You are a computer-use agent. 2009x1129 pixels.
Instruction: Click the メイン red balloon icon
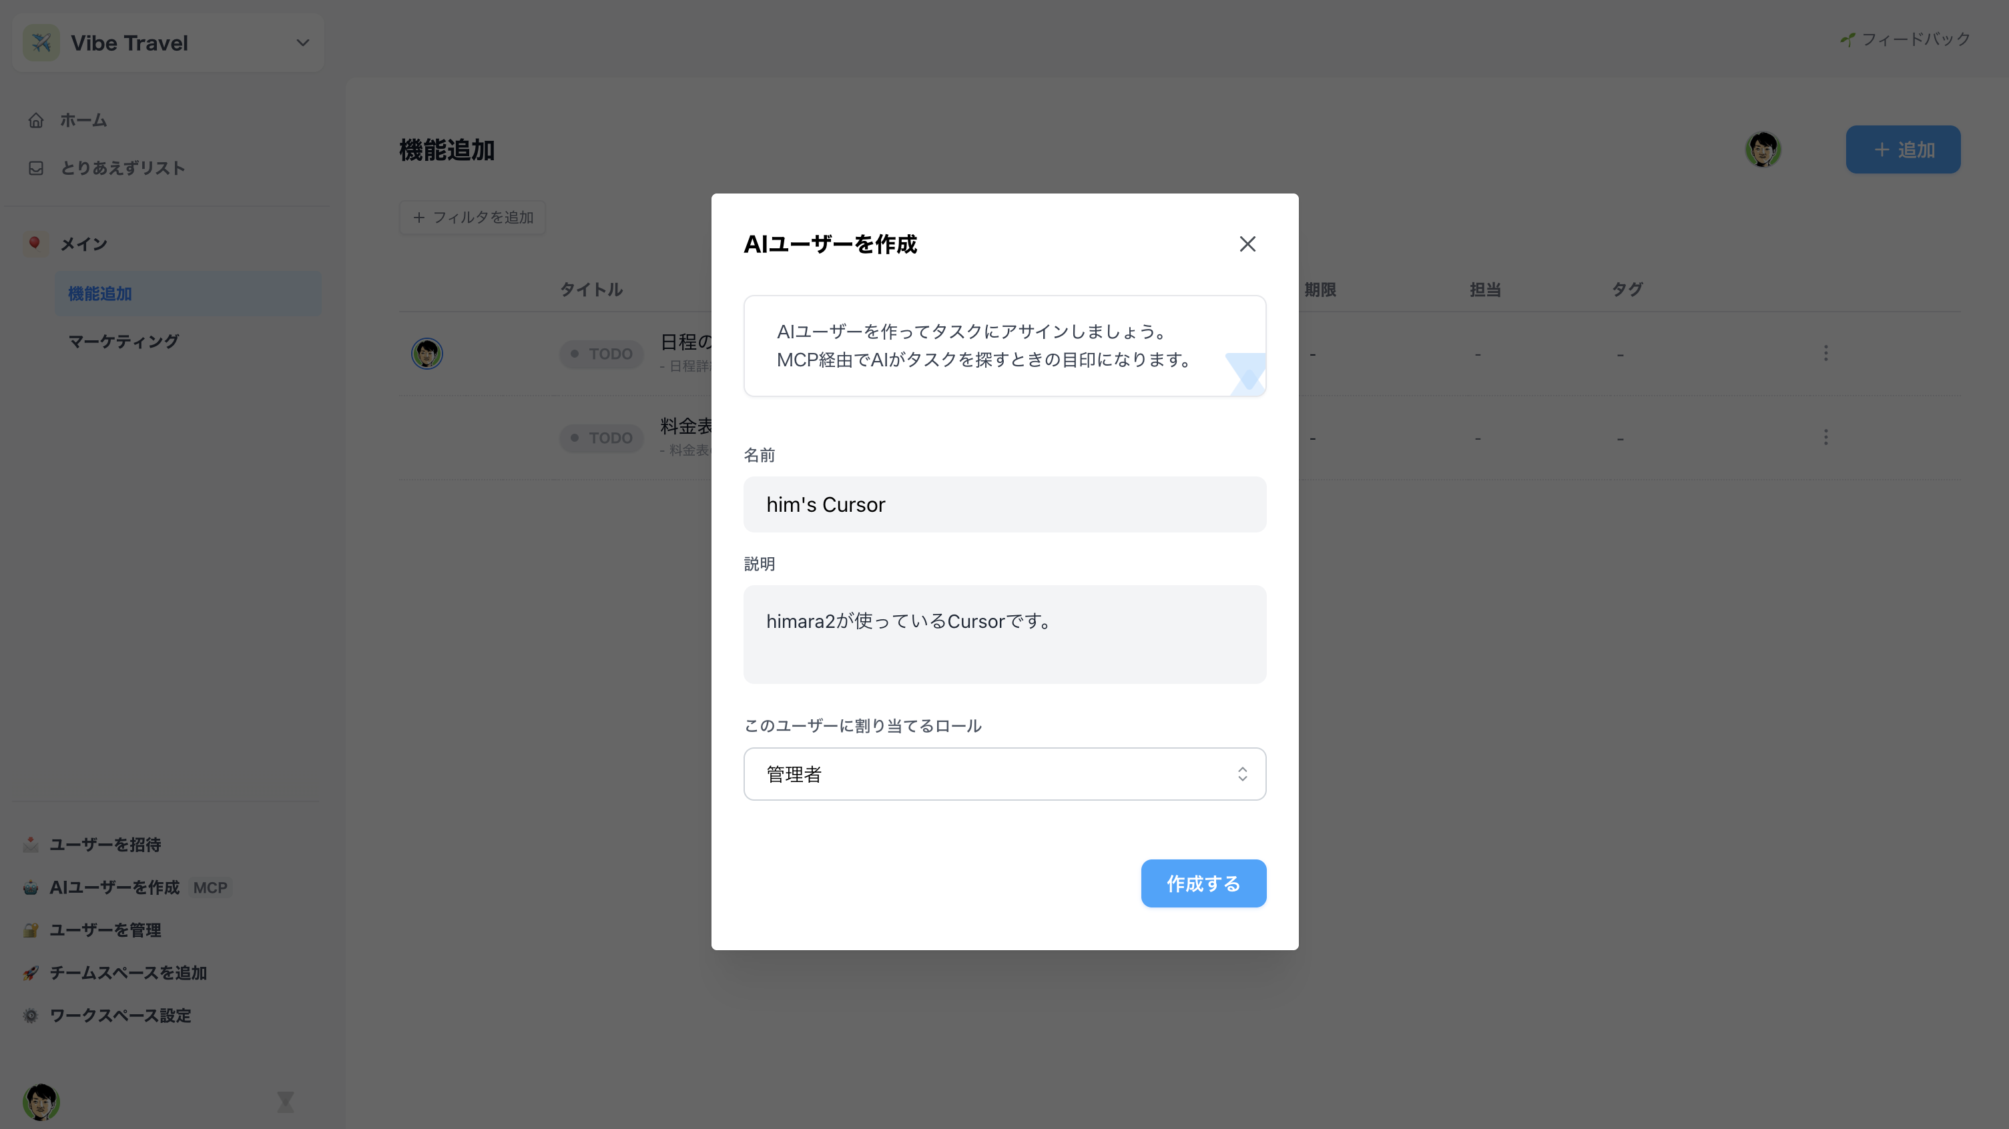(x=34, y=244)
